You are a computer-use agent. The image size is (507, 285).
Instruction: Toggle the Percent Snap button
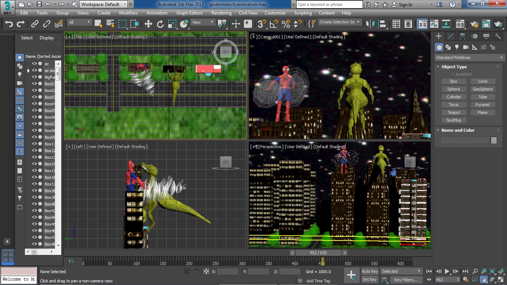point(286,24)
